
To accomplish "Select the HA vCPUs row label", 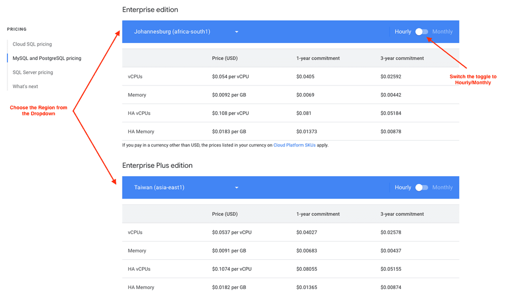I will [x=136, y=113].
